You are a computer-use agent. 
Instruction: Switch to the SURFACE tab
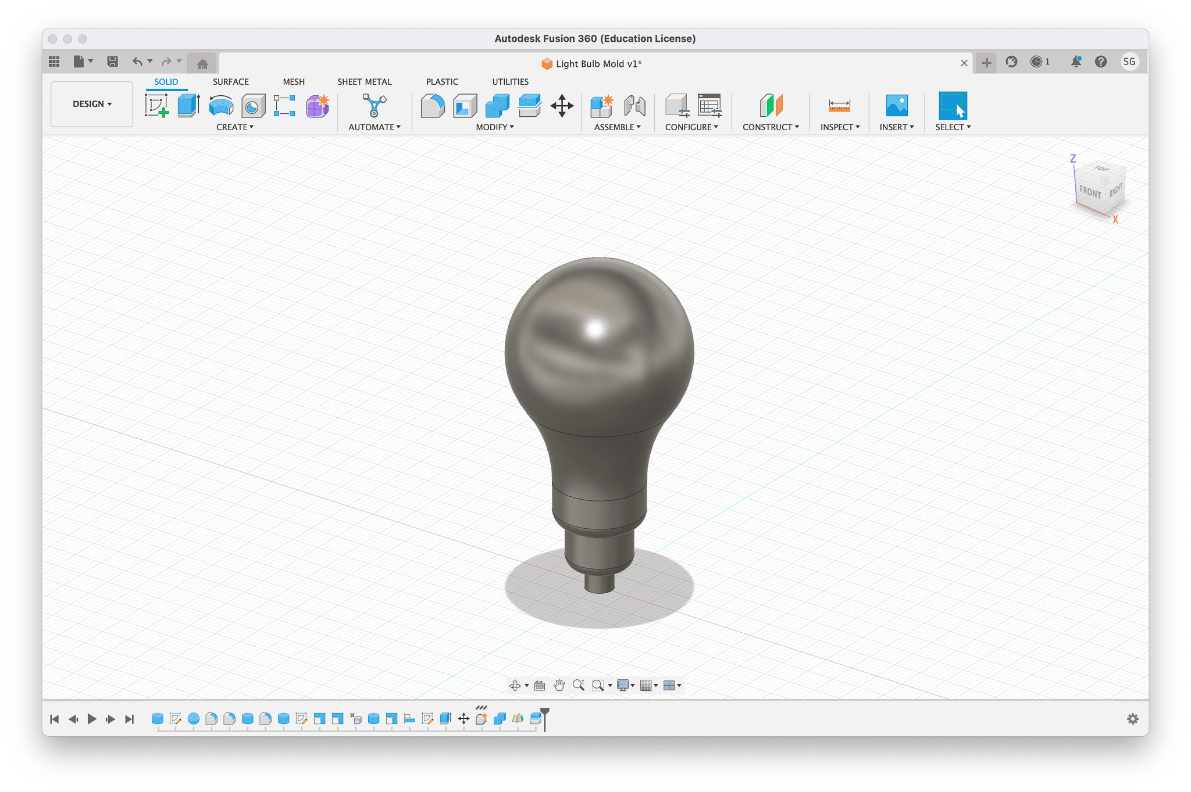(x=230, y=82)
